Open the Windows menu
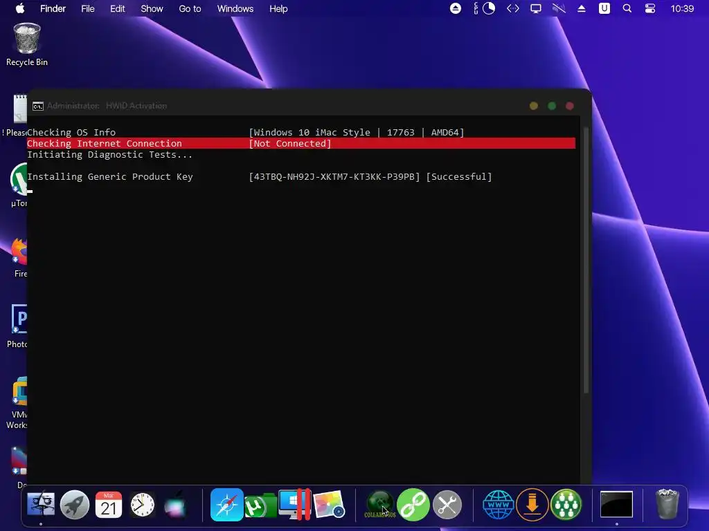This screenshot has width=709, height=531. click(235, 8)
